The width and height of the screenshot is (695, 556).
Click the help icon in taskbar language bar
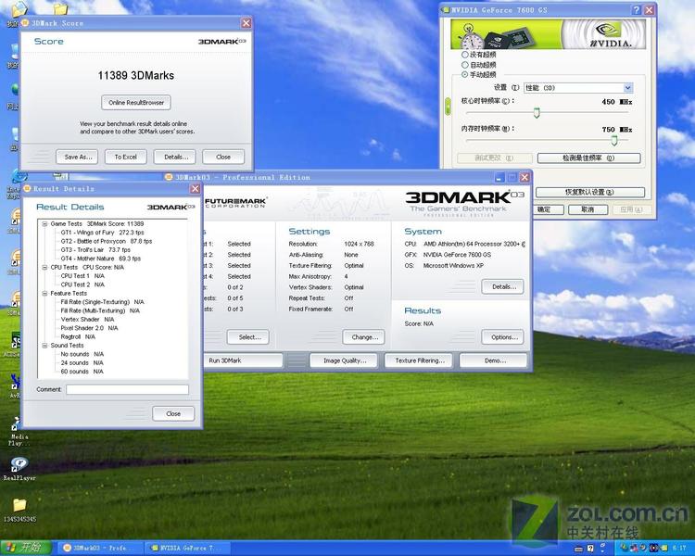590,548
